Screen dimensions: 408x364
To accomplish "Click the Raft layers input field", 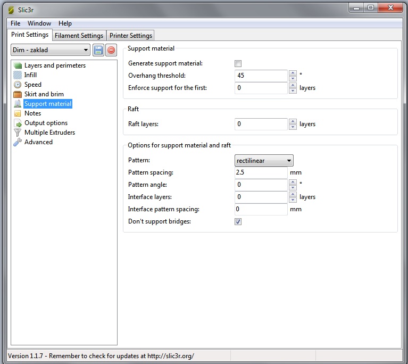I will click(261, 124).
